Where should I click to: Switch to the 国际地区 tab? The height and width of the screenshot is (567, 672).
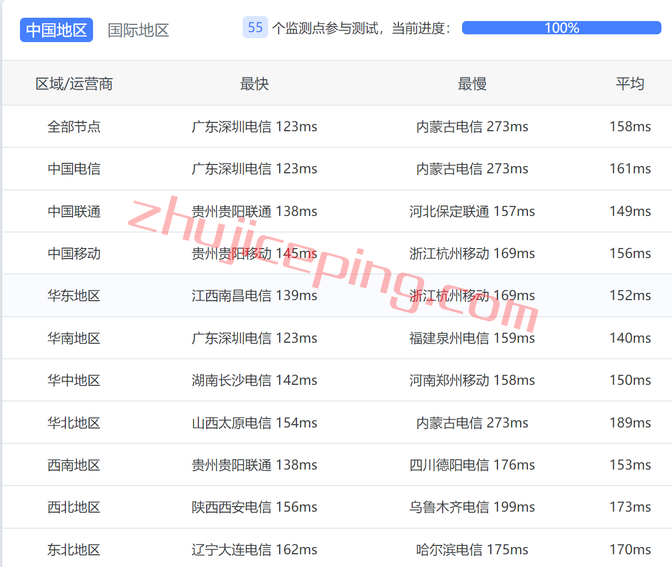pyautogui.click(x=138, y=30)
